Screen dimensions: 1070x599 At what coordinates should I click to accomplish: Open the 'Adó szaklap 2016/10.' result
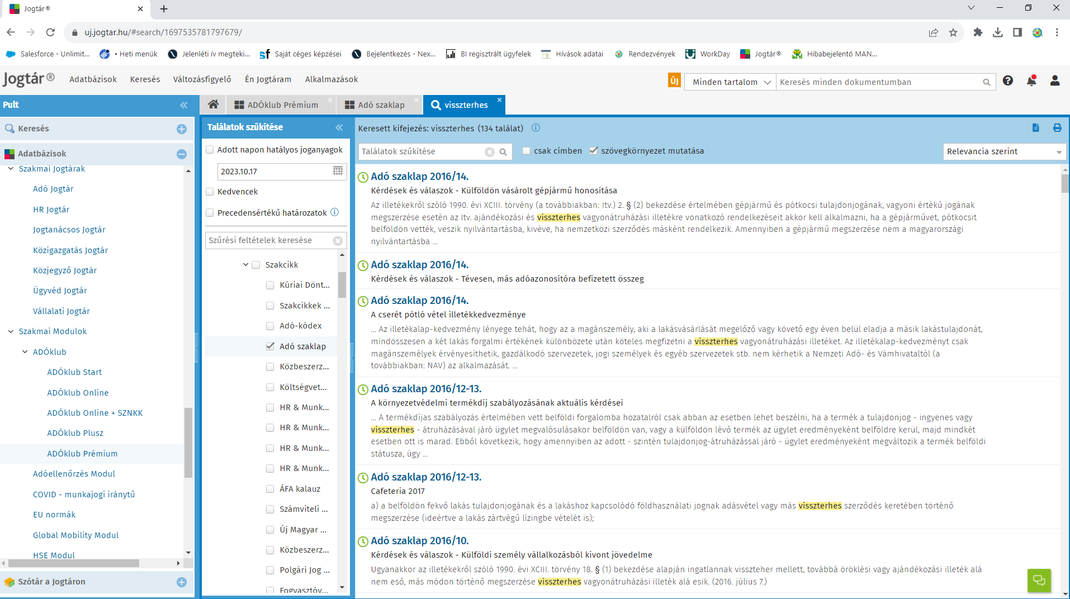[419, 540]
